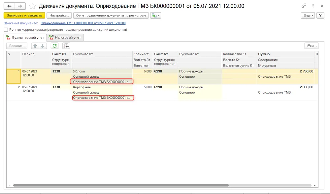Open the three-dot window menu
The height and width of the screenshot is (194, 330).
pyautogui.click(x=313, y=6)
